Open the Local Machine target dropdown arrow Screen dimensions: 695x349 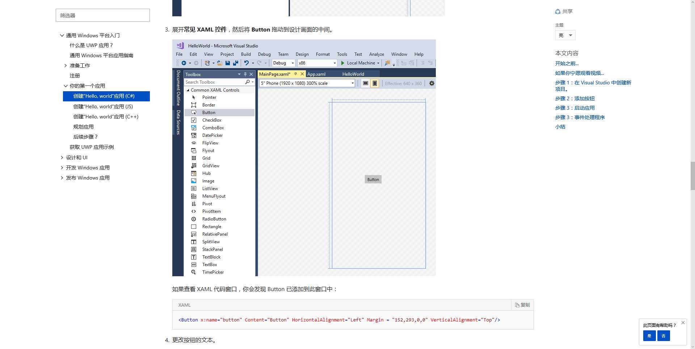[378, 63]
